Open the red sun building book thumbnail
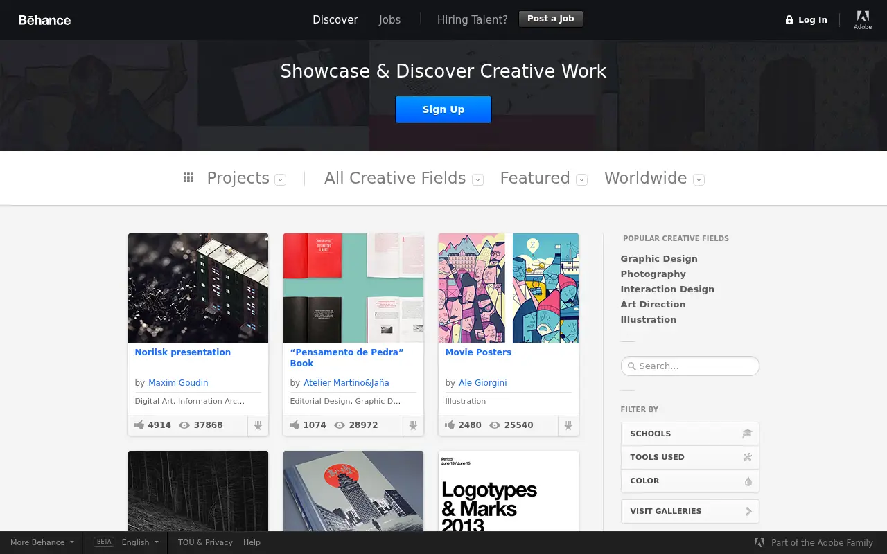The image size is (887, 554). [353, 491]
